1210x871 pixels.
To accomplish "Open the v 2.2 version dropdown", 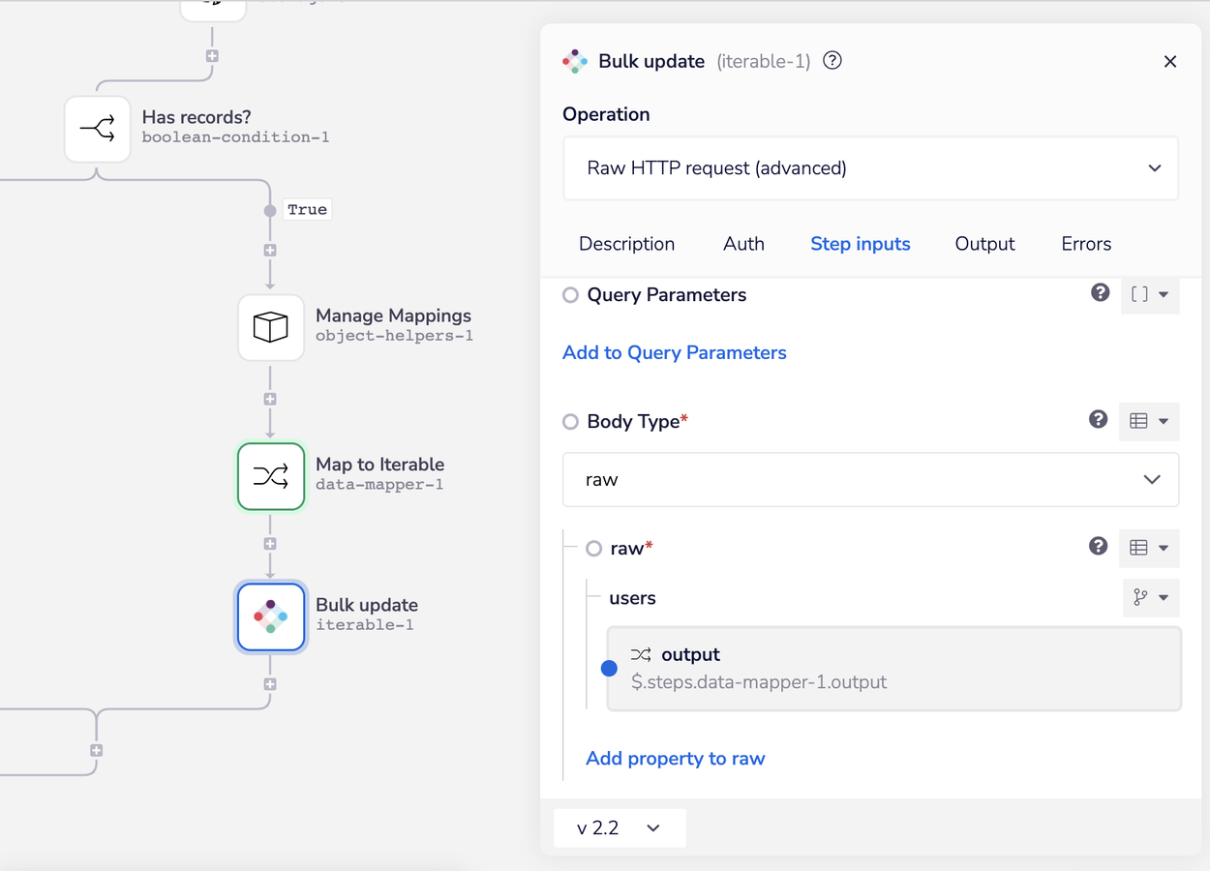I will 620,828.
